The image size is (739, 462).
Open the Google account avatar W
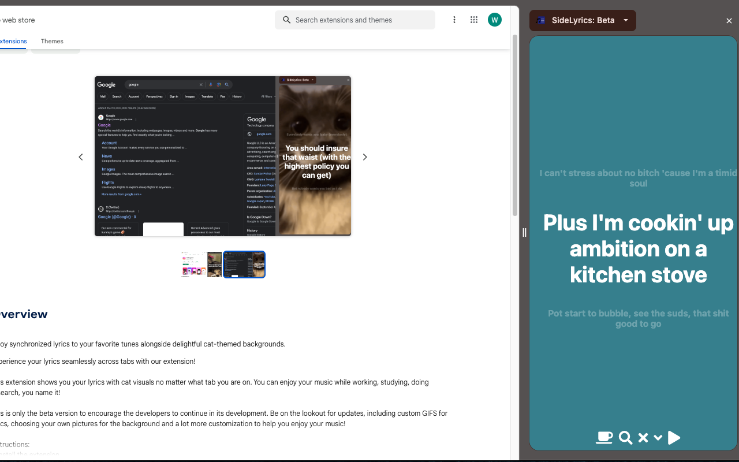coord(495,20)
